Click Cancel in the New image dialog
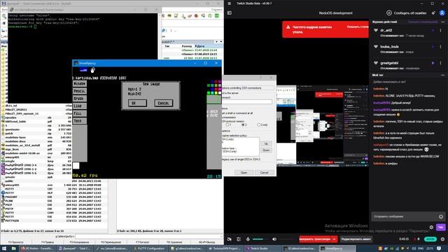Screen dimensions: 448x252 [163, 103]
